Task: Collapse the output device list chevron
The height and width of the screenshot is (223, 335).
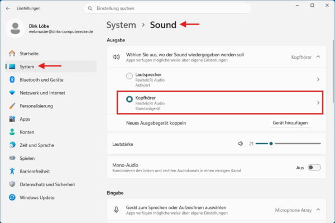Action: click(x=318, y=56)
